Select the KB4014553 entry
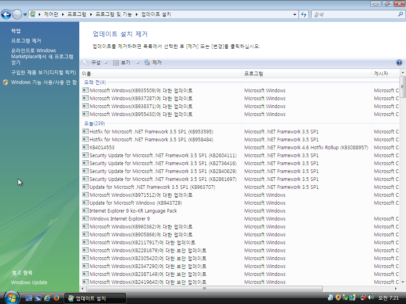Image resolution: width=406 pixels, height=304 pixels. point(102,147)
